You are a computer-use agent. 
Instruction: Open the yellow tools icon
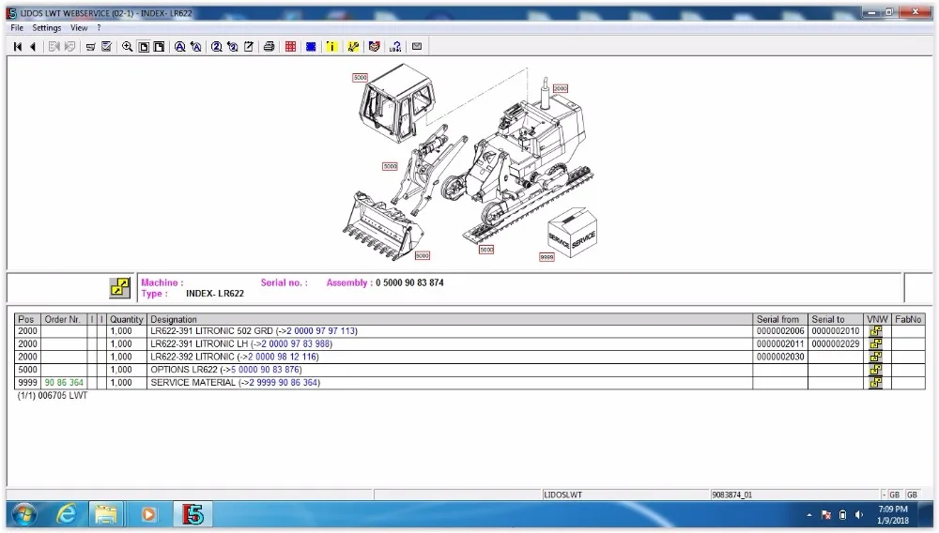click(x=353, y=47)
